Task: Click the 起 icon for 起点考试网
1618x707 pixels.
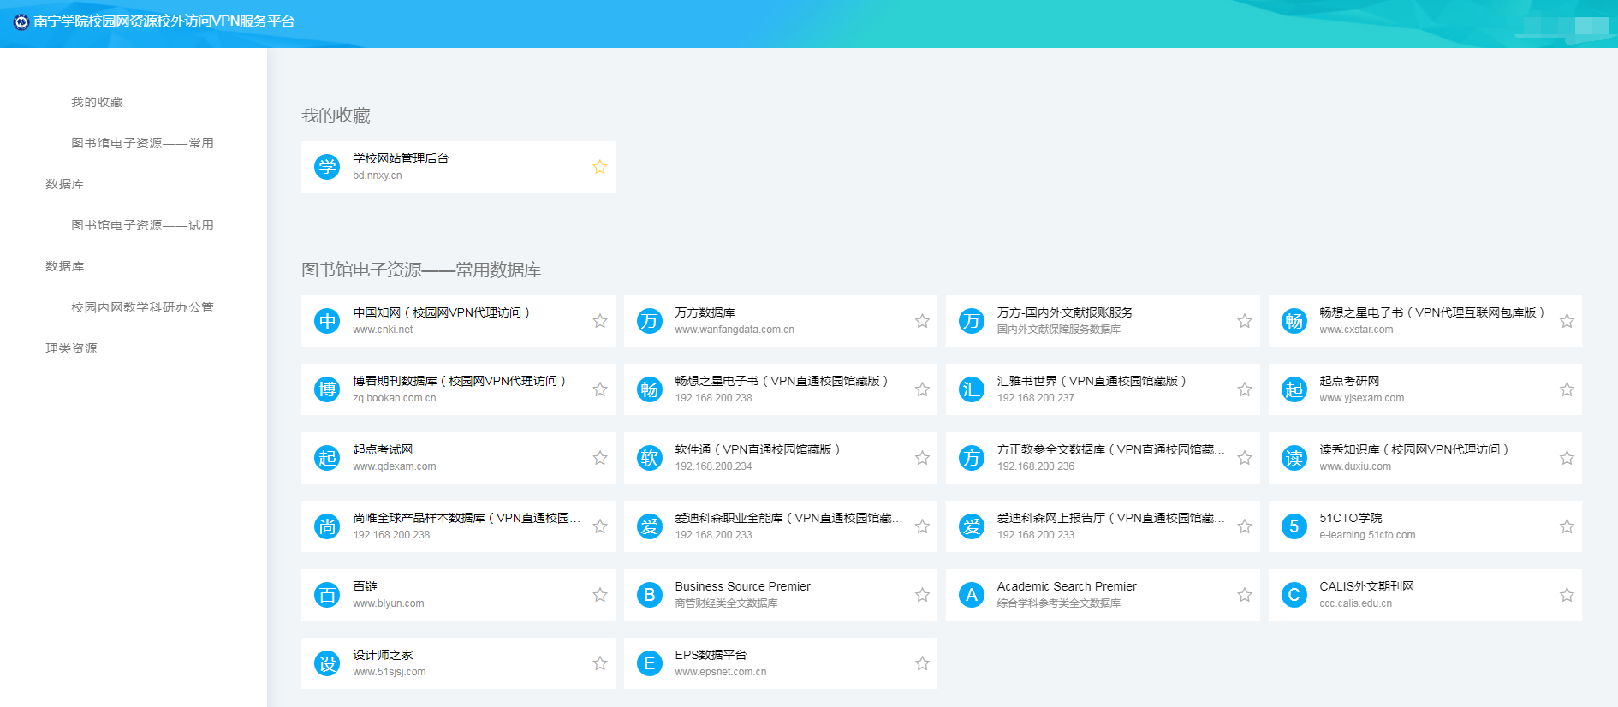Action: (x=327, y=458)
